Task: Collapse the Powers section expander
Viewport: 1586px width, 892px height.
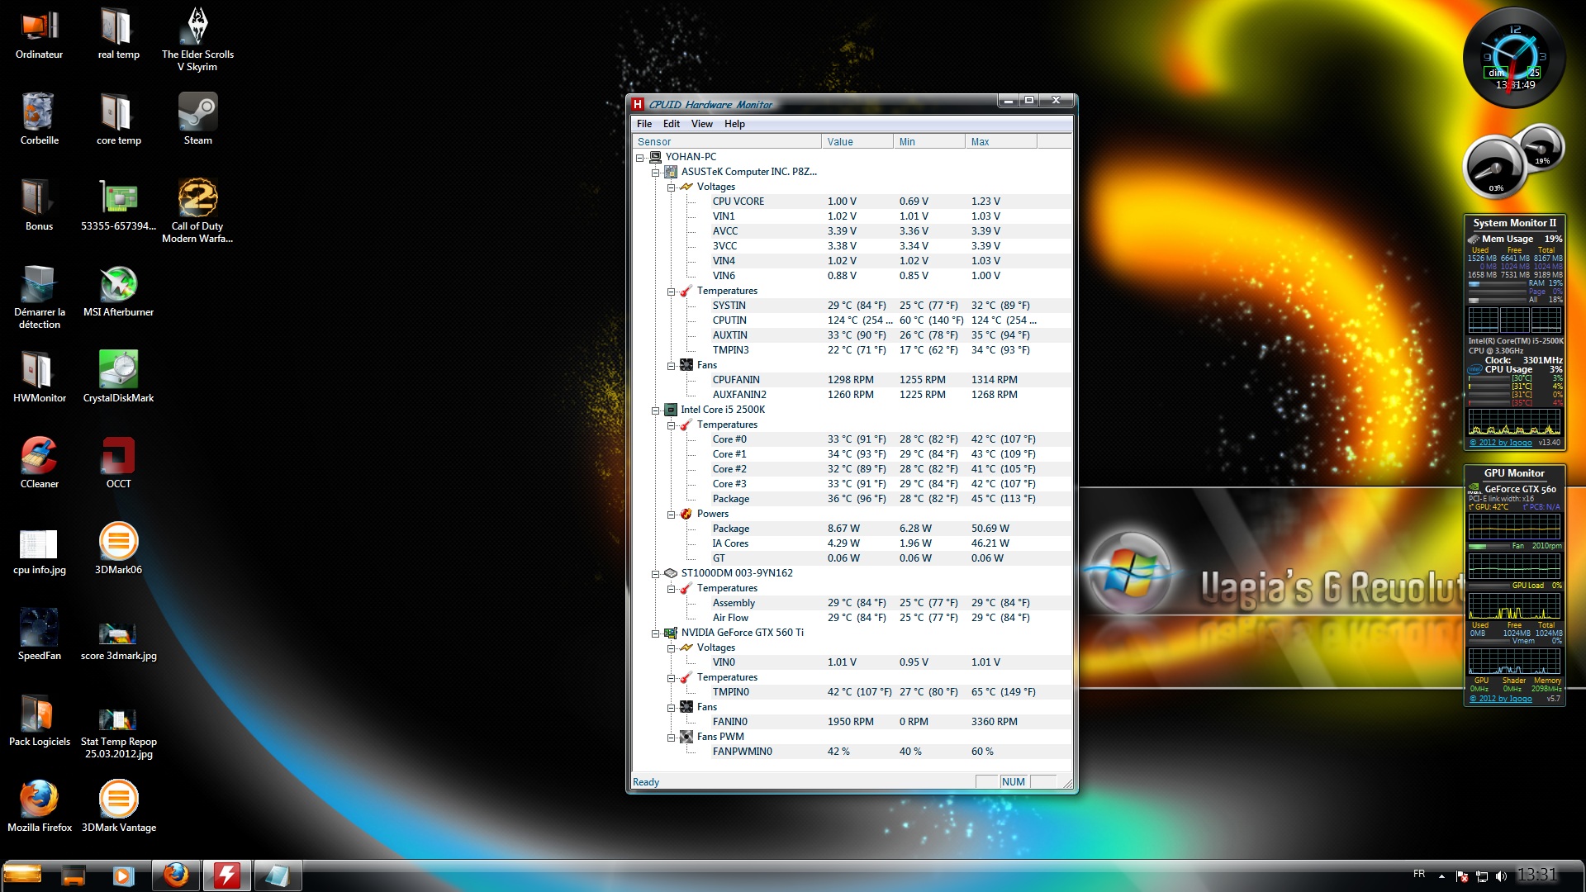Action: 672,515
